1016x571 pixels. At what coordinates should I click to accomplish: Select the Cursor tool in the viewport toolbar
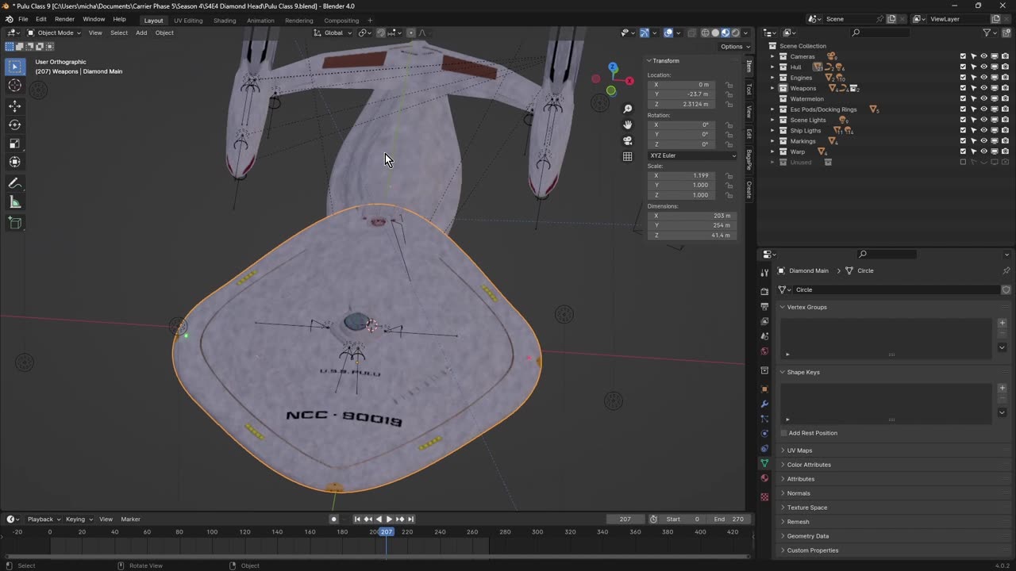coord(15,86)
